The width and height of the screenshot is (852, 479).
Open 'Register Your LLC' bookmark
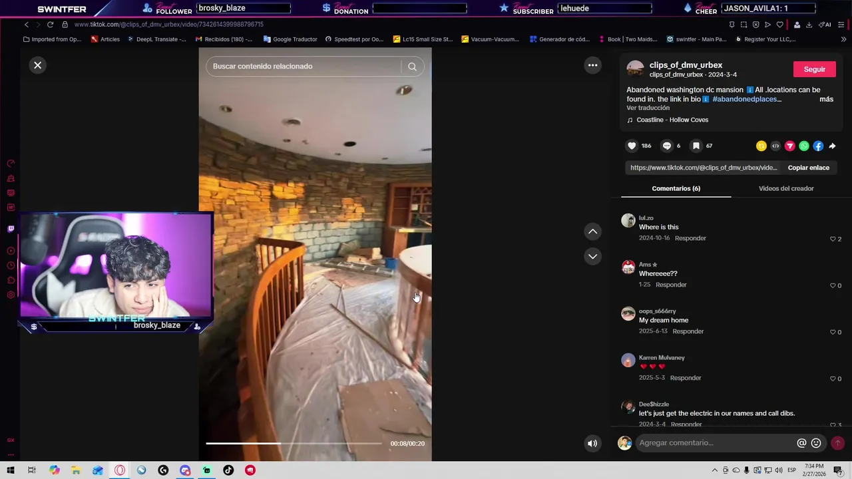pos(765,39)
